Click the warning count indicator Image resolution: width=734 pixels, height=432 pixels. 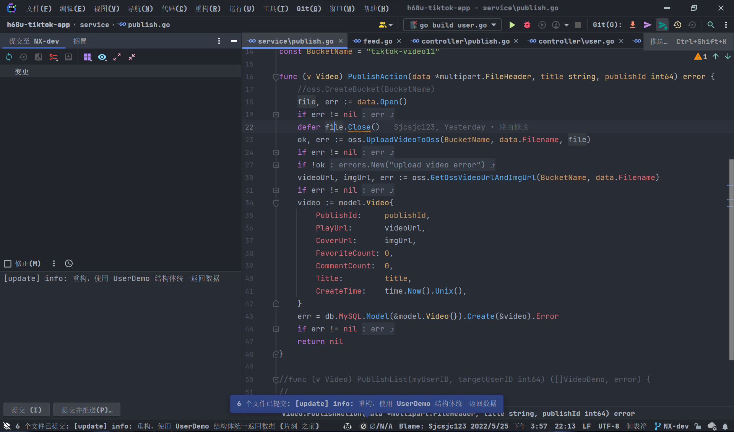(700, 57)
